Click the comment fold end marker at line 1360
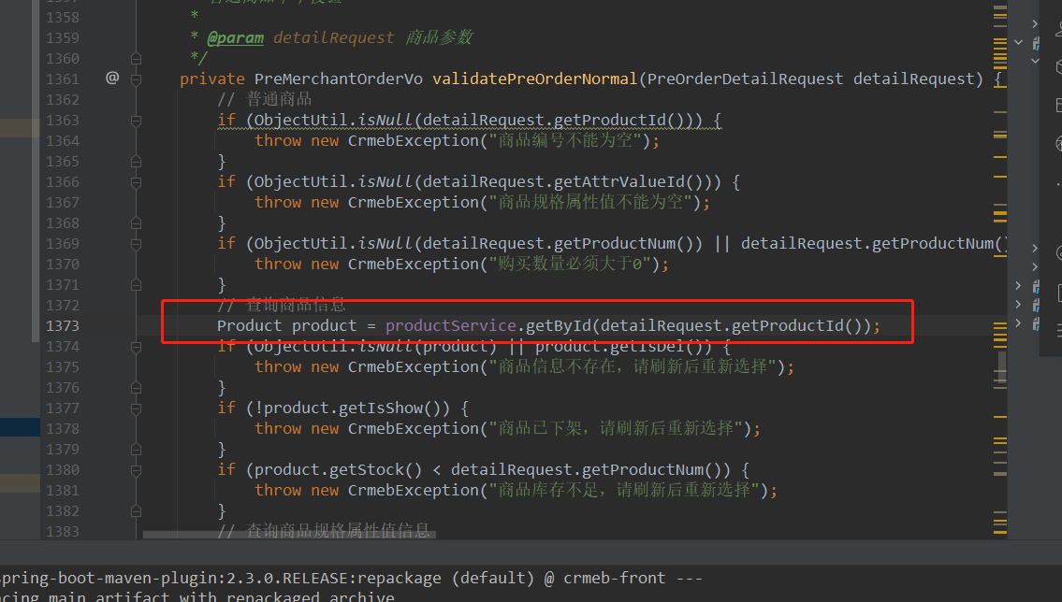 point(136,59)
